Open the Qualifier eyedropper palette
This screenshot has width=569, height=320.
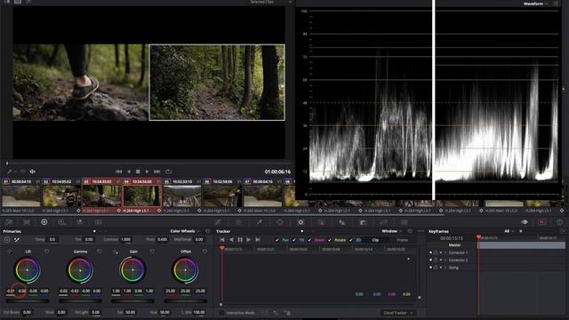[260, 222]
